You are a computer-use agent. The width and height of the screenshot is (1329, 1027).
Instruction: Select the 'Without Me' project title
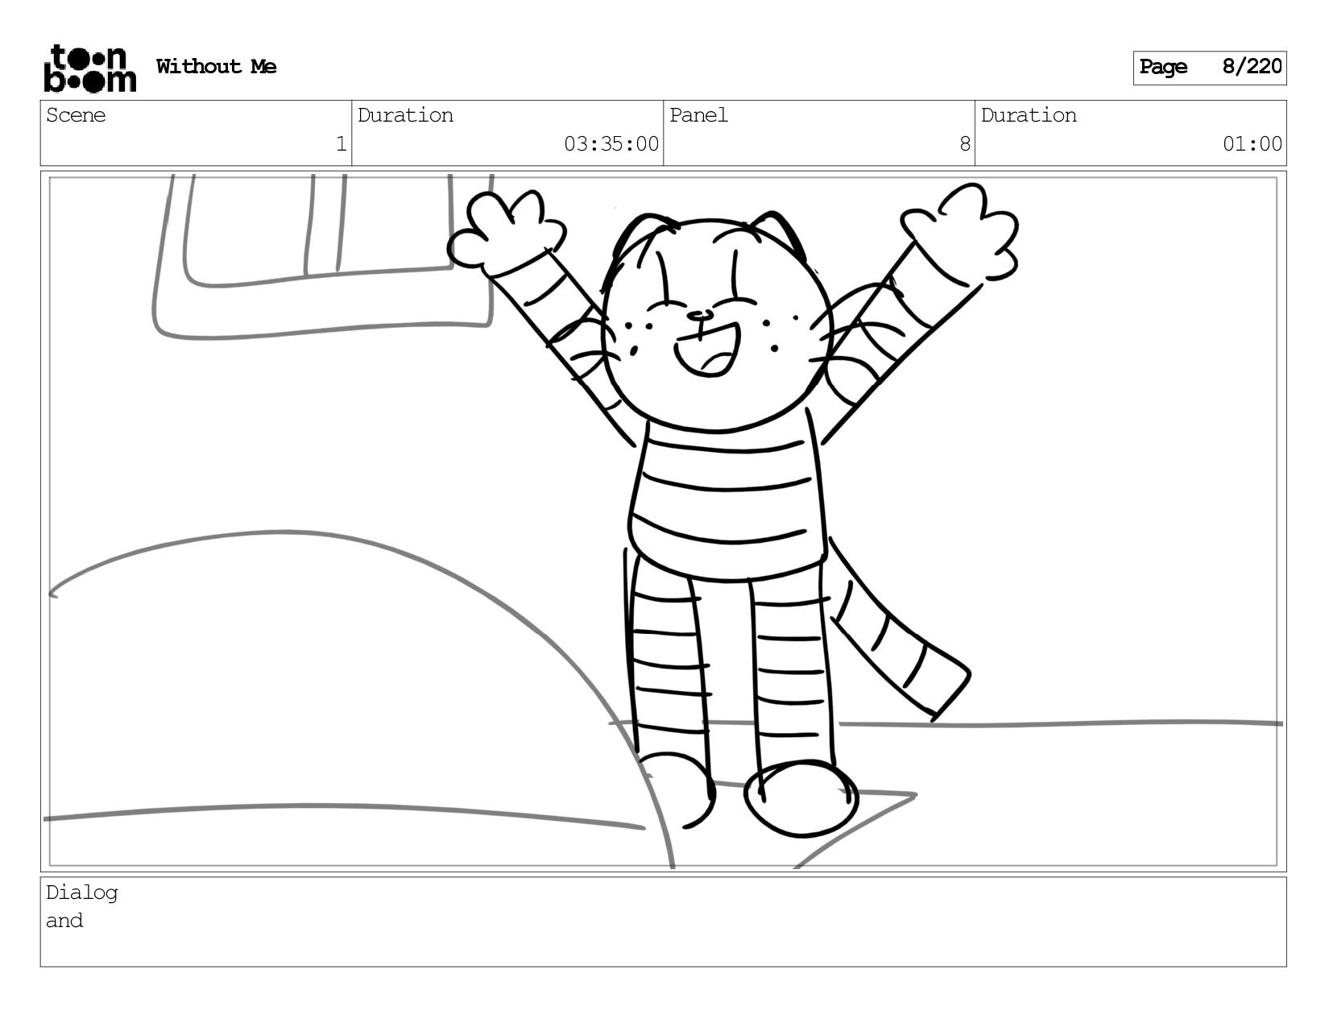[216, 67]
